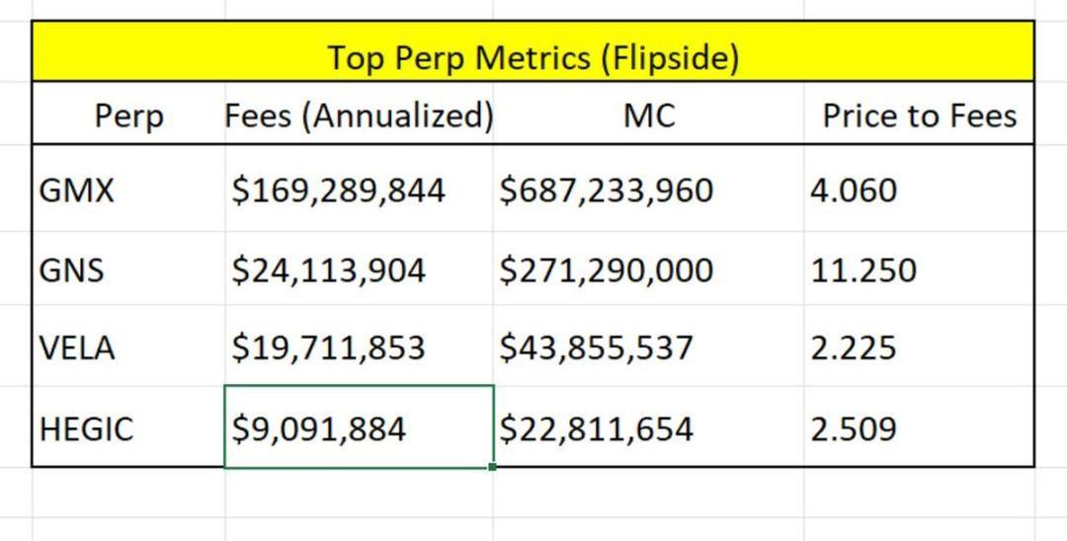Viewport: 1067px width, 541px height.
Task: Select the Price to Fees header cell
Action: (x=919, y=116)
